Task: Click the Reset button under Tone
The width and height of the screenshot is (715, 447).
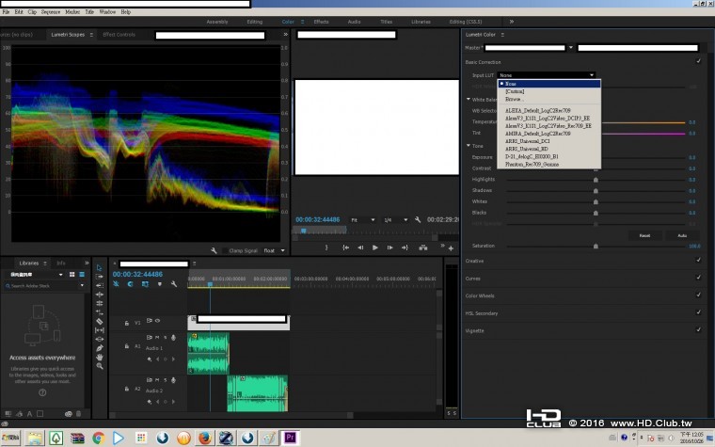Action: [x=644, y=234]
